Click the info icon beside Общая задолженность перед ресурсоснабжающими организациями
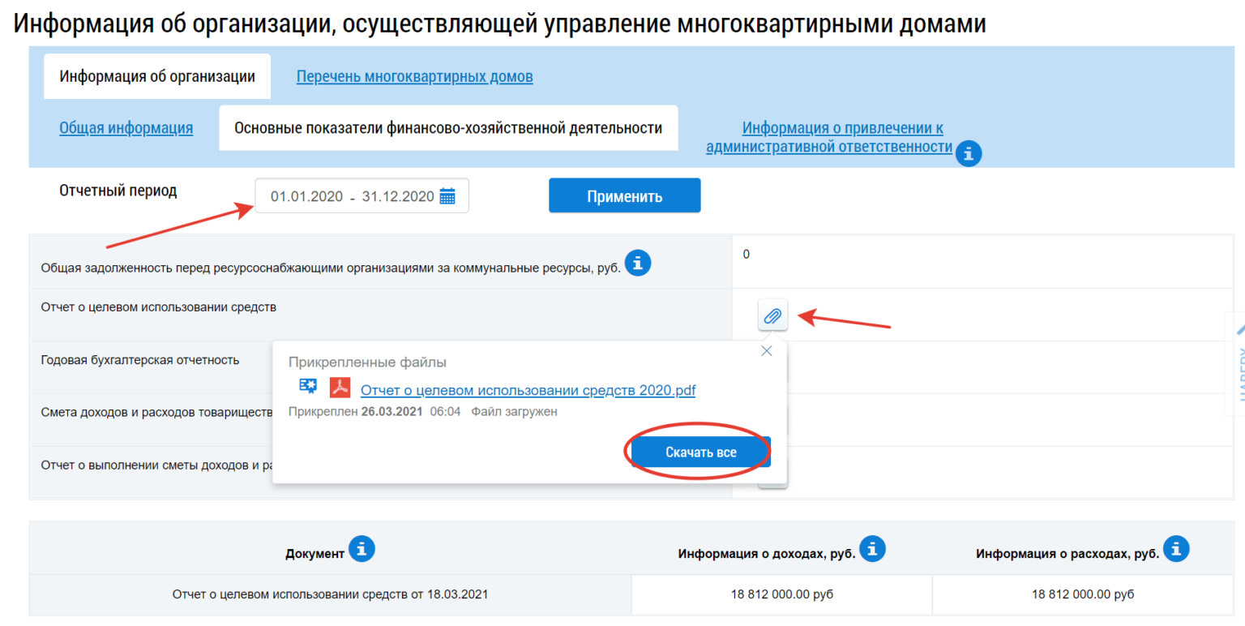Viewport: 1245px width, 626px height. pyautogui.click(x=638, y=263)
